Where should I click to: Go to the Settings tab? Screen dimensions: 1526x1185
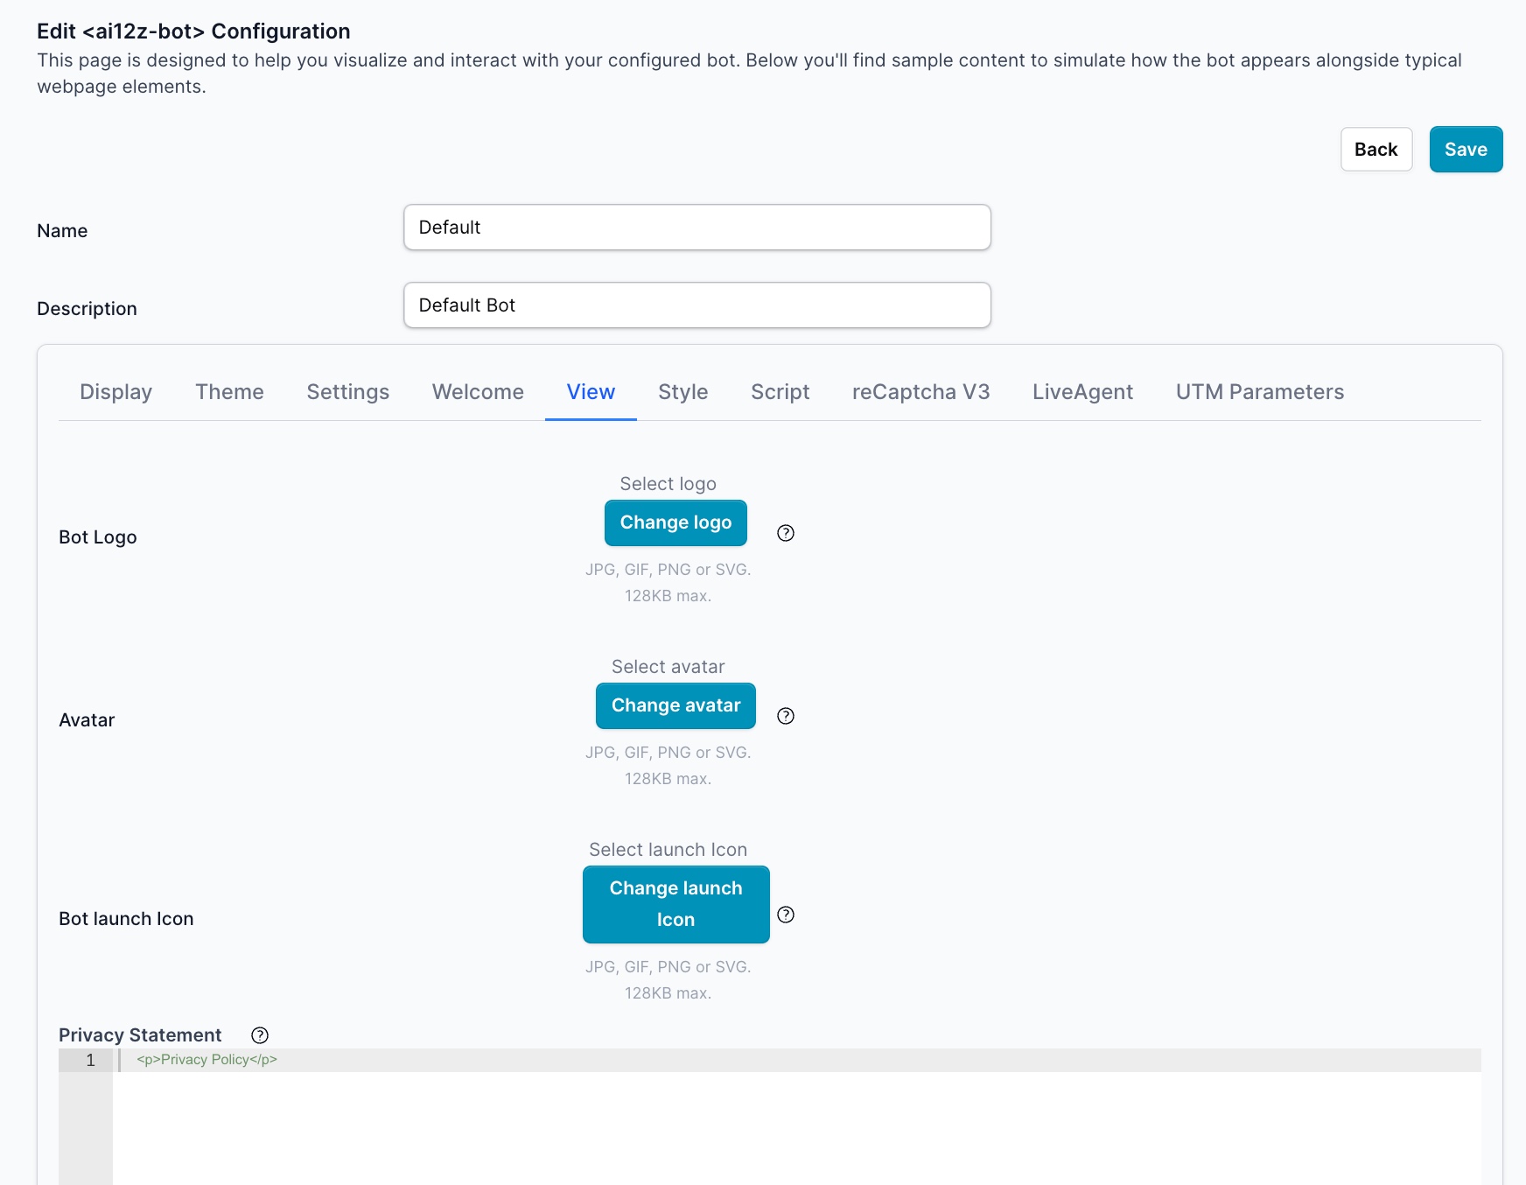click(x=347, y=392)
